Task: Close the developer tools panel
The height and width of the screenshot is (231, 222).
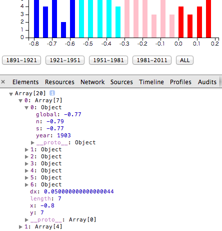Action: 3,82
